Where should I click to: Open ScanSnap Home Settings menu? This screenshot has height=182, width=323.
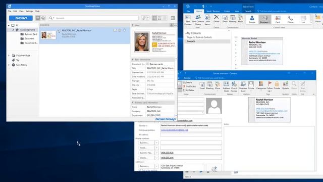pos(29,11)
